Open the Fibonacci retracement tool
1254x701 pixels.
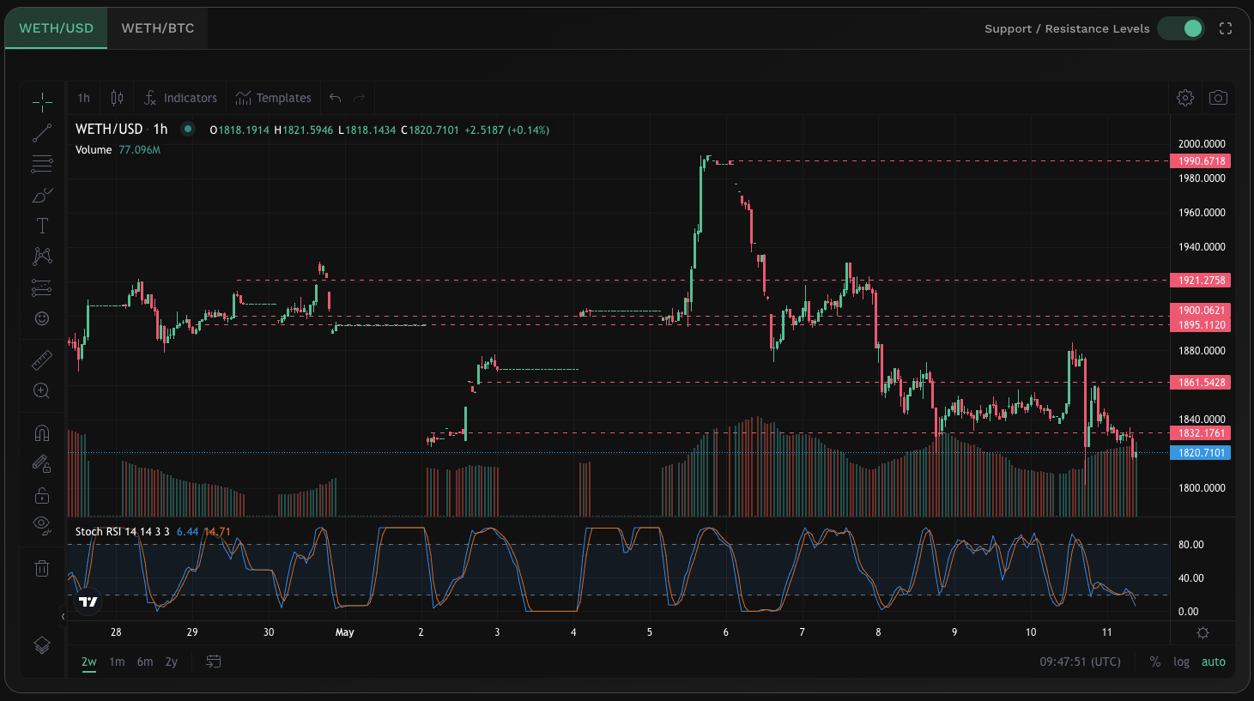(x=42, y=164)
